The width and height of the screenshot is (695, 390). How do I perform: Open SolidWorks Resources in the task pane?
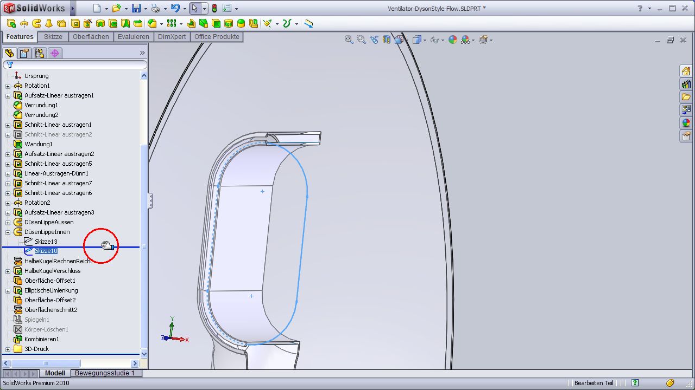686,71
